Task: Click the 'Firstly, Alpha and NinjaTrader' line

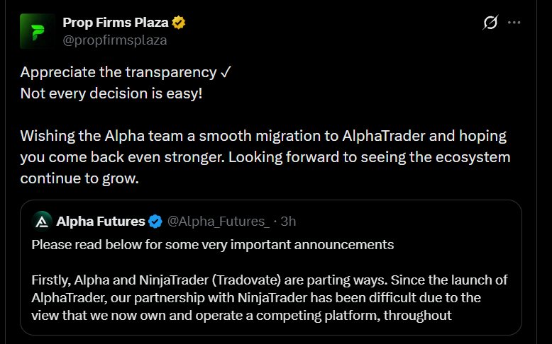Action: (x=270, y=280)
